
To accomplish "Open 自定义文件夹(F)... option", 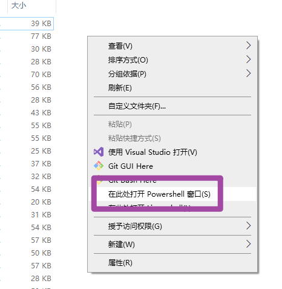I will 172,106.
